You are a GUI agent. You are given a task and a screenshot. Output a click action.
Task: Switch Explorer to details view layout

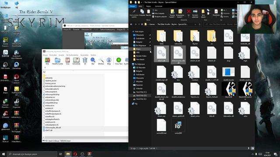pos(248,148)
